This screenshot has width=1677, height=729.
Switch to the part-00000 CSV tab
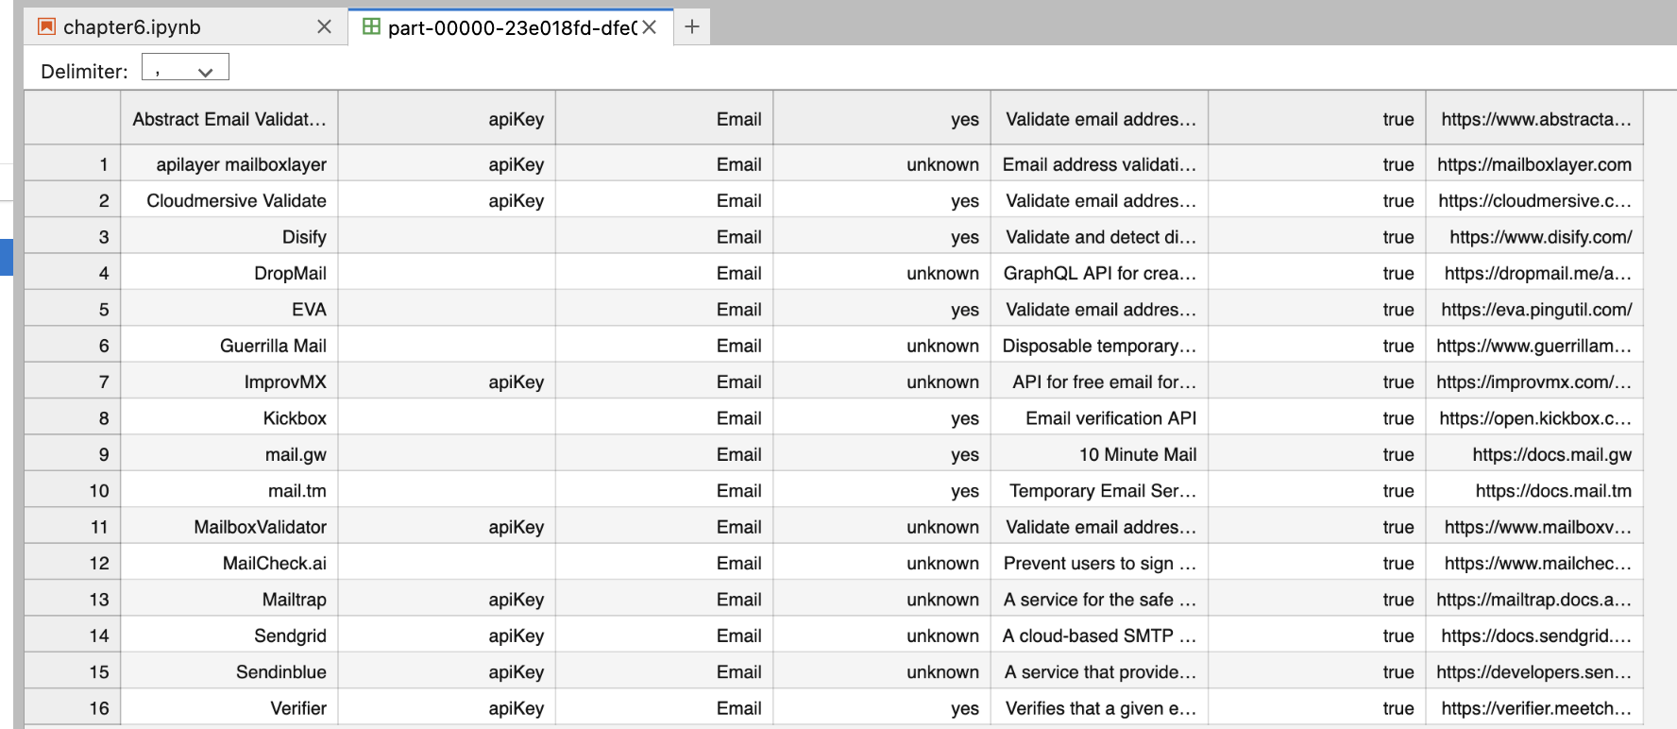[x=510, y=27]
